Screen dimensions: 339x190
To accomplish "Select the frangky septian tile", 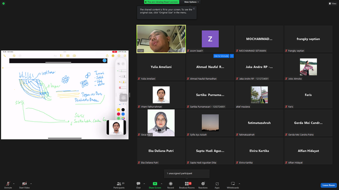I will coord(308,39).
